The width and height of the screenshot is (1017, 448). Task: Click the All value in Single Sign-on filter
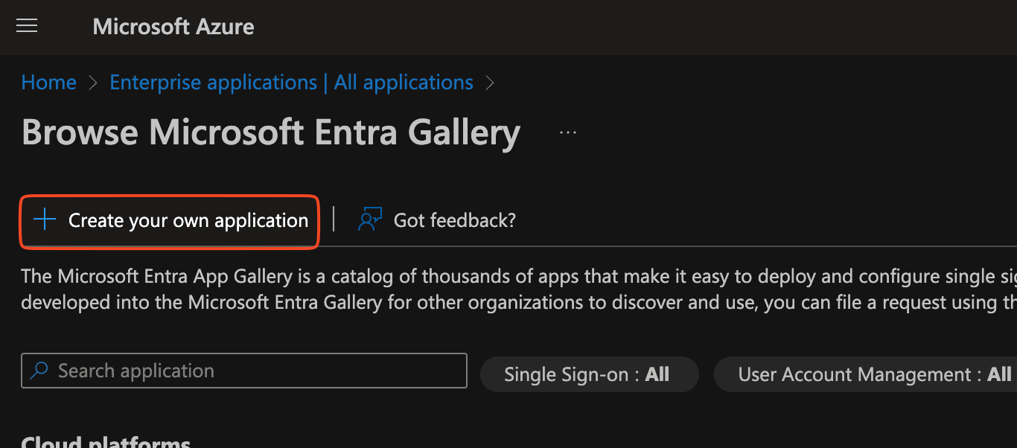(x=657, y=374)
